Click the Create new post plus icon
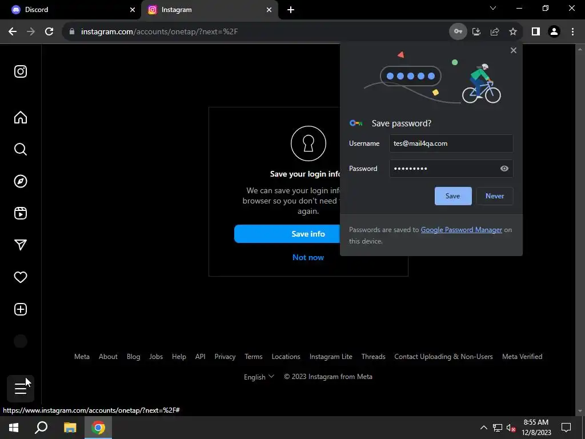This screenshot has width=585, height=439. (21, 309)
